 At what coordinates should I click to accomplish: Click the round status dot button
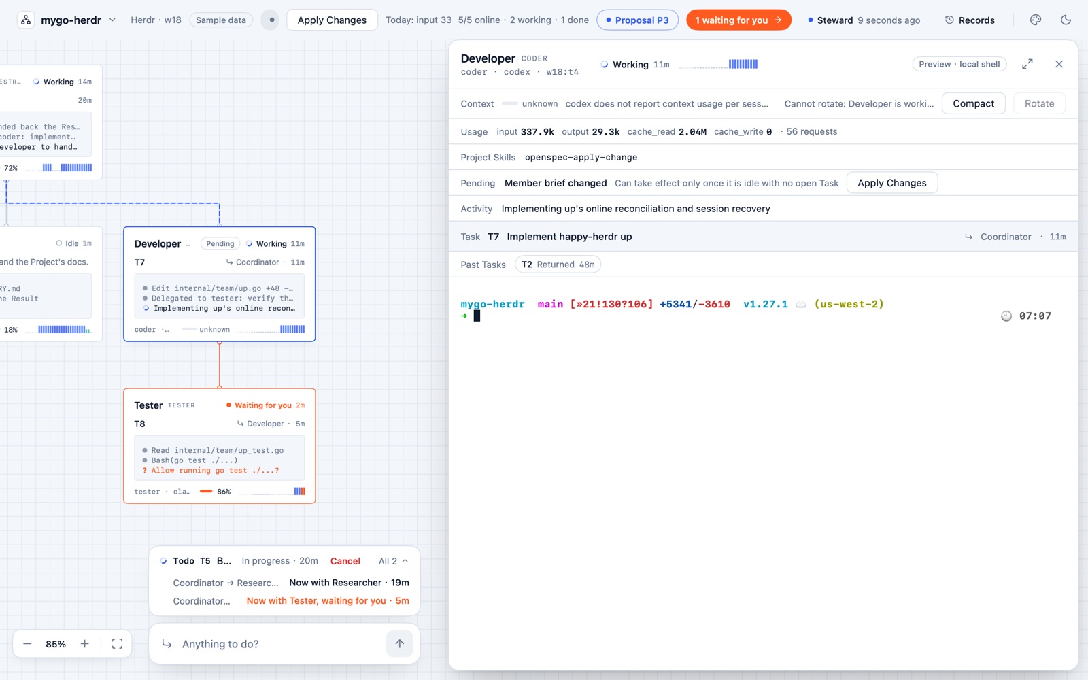tap(271, 20)
